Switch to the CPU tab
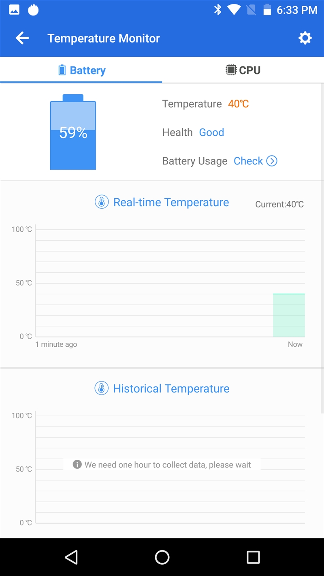The image size is (324, 576). pos(243,70)
